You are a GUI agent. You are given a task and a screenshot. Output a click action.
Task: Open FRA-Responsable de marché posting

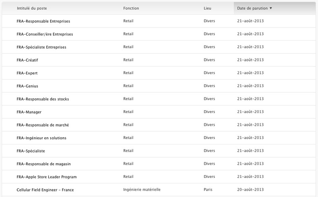click(43, 125)
